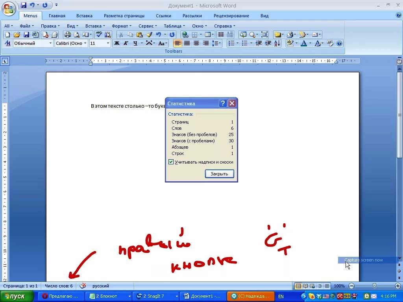Image resolution: width=403 pixels, height=302 pixels.
Task: Click zoom out minus button
Action: point(351,286)
